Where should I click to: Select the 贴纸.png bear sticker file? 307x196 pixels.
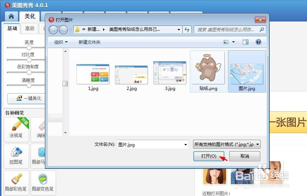209,71
